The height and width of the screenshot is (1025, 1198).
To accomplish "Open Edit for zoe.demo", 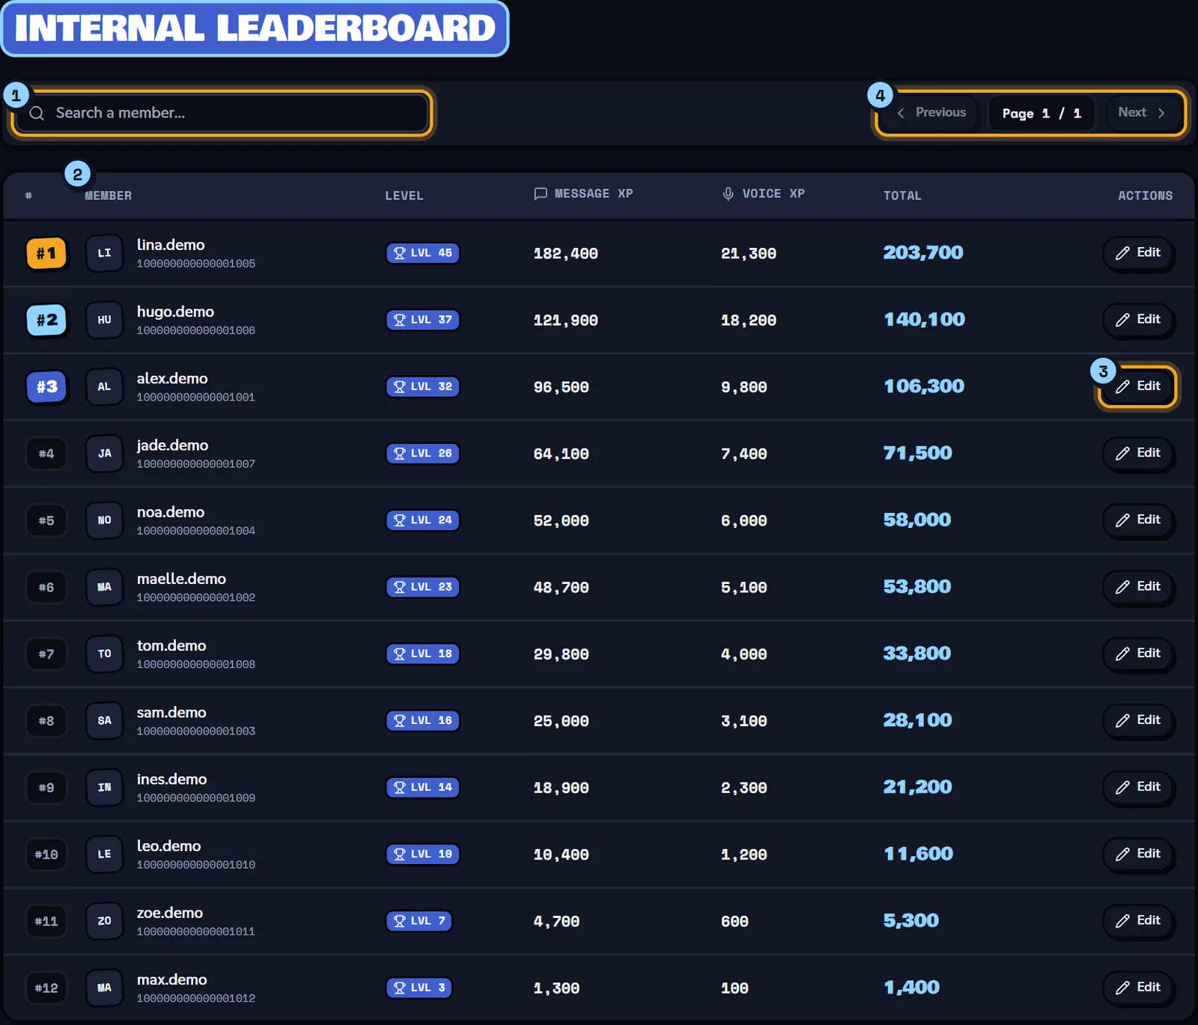I will coord(1138,921).
